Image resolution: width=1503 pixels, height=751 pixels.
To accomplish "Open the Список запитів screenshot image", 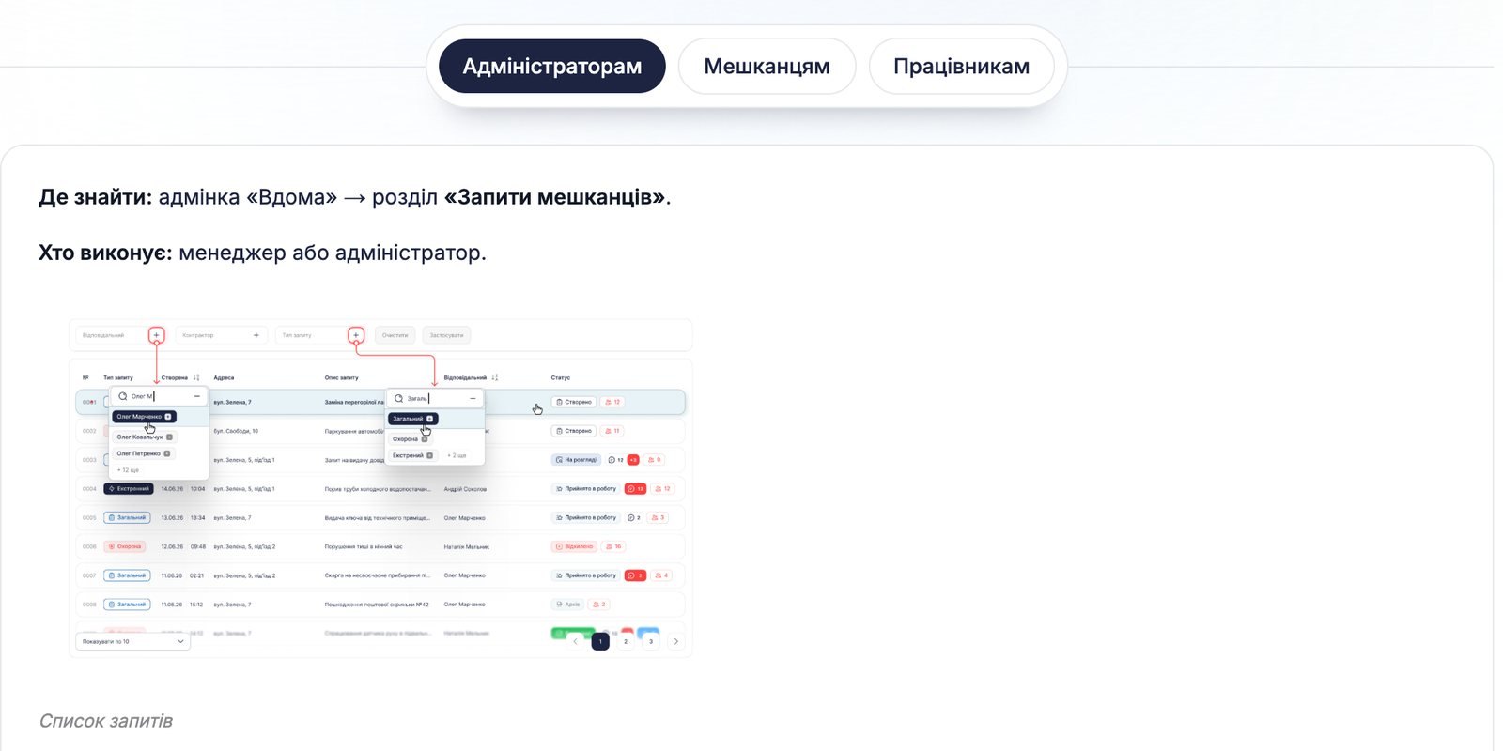I will 380,488.
